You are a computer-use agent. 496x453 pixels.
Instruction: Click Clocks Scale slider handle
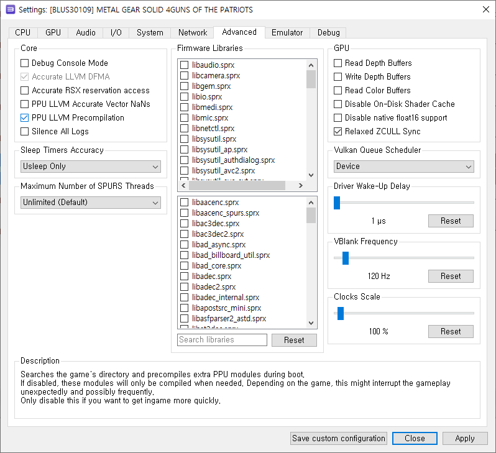pyautogui.click(x=341, y=313)
